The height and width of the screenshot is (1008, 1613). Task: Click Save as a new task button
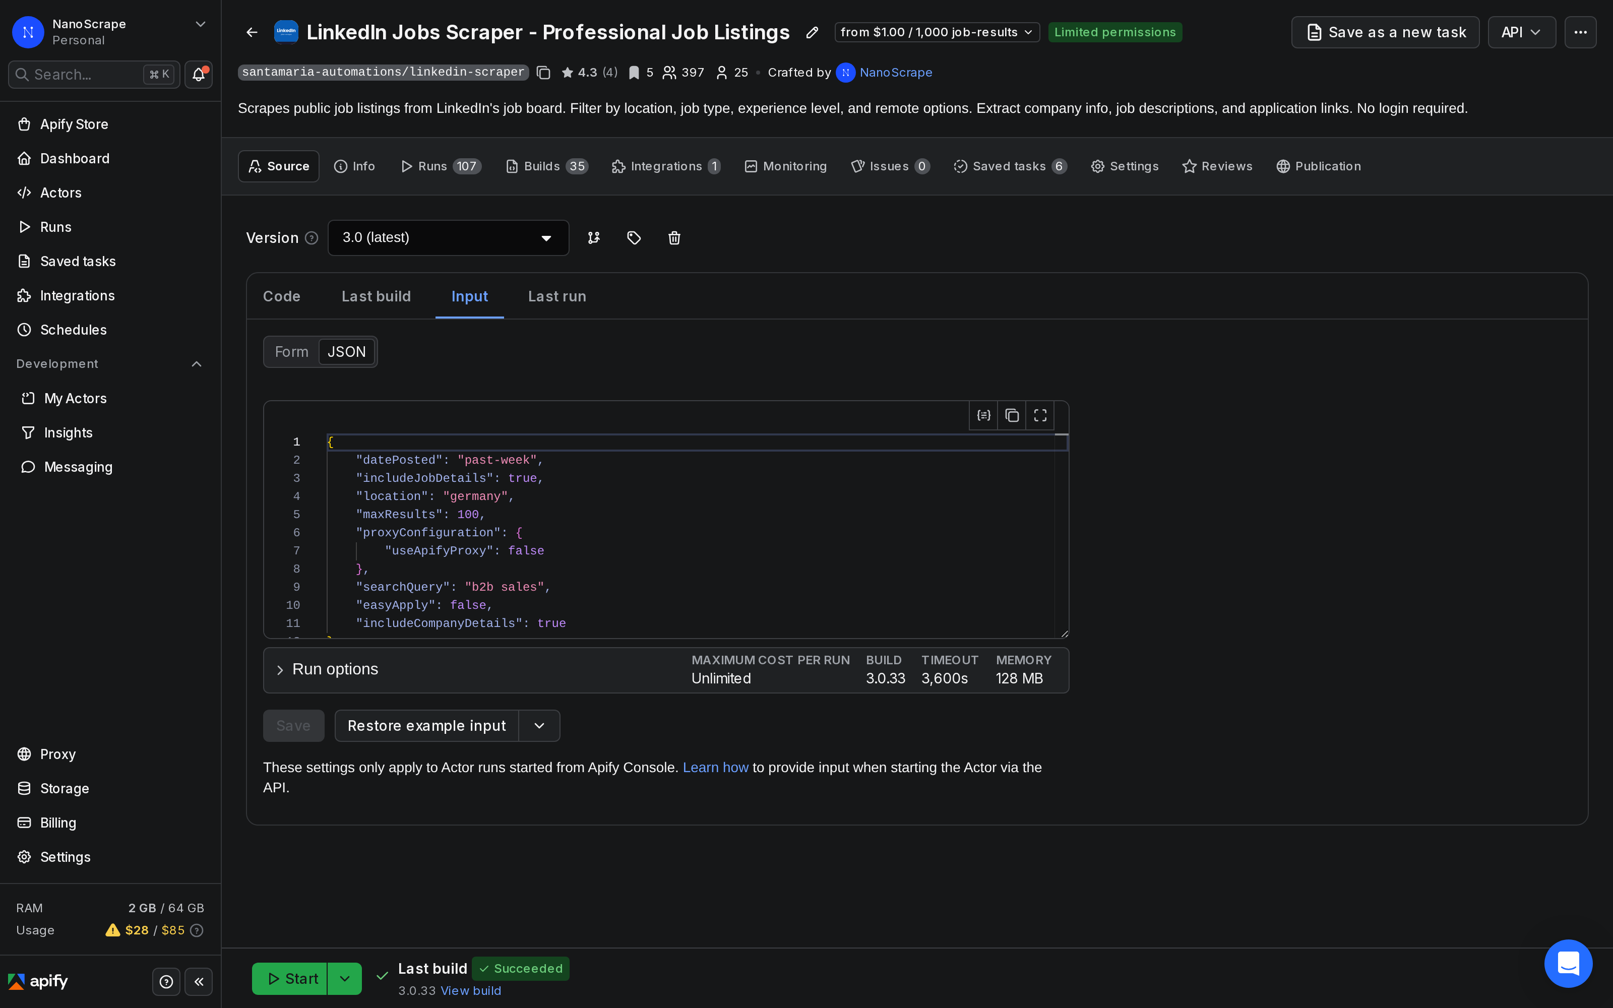[1385, 32]
